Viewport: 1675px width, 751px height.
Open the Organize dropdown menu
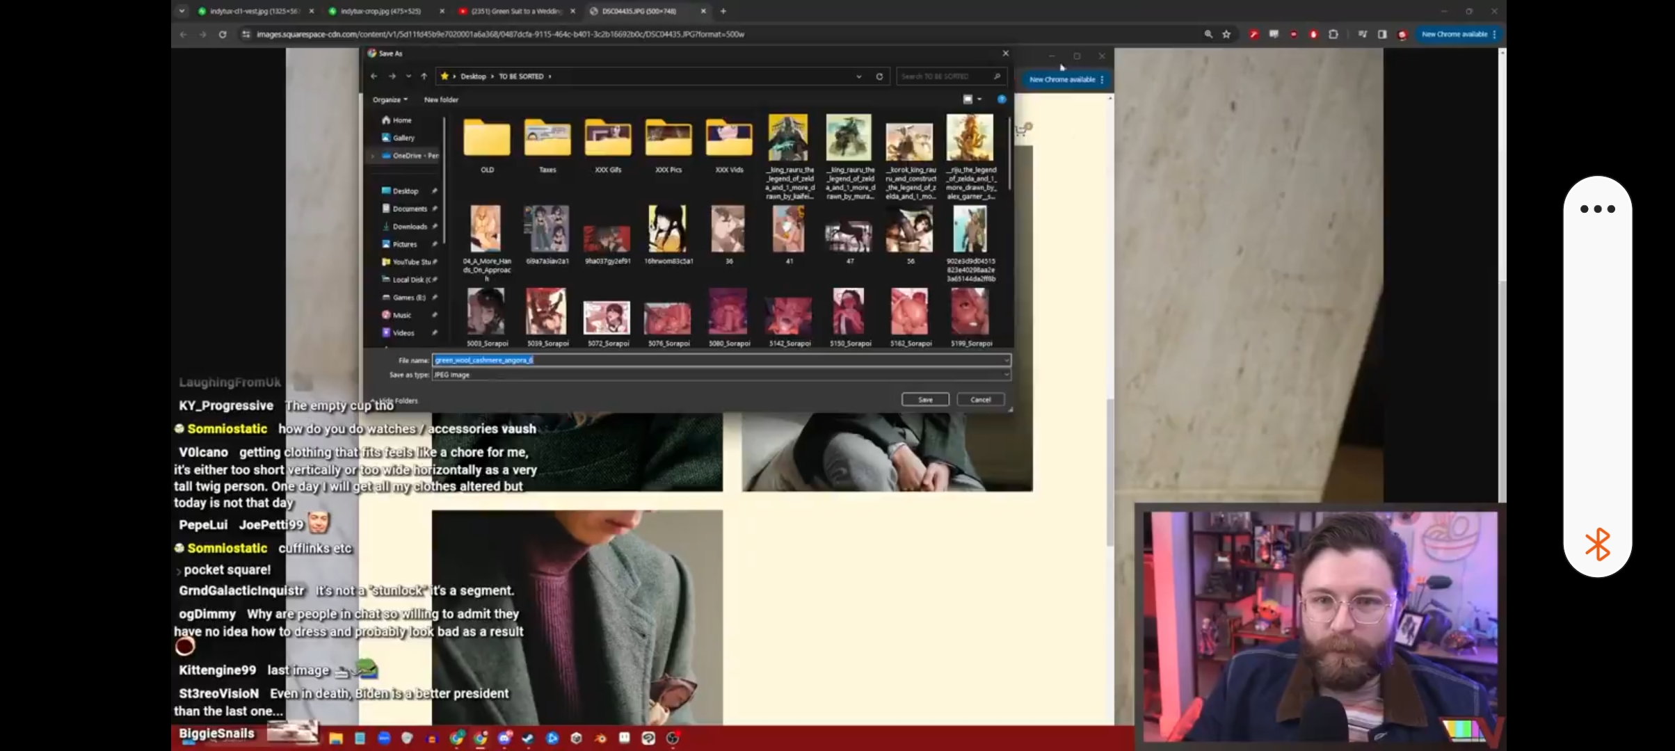390,99
